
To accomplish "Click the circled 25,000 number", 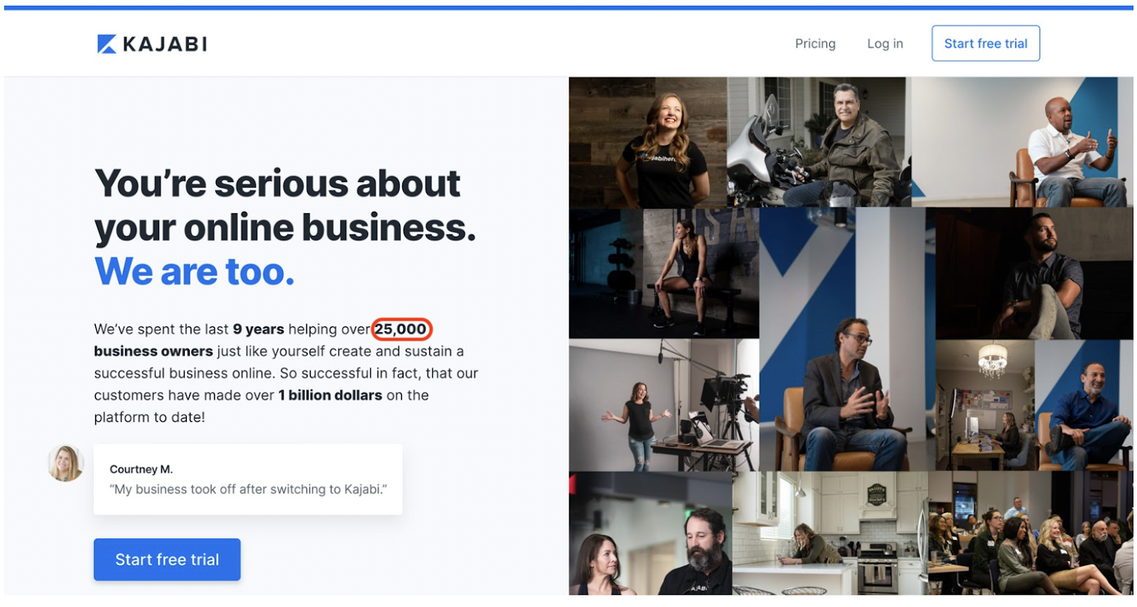I will point(402,329).
